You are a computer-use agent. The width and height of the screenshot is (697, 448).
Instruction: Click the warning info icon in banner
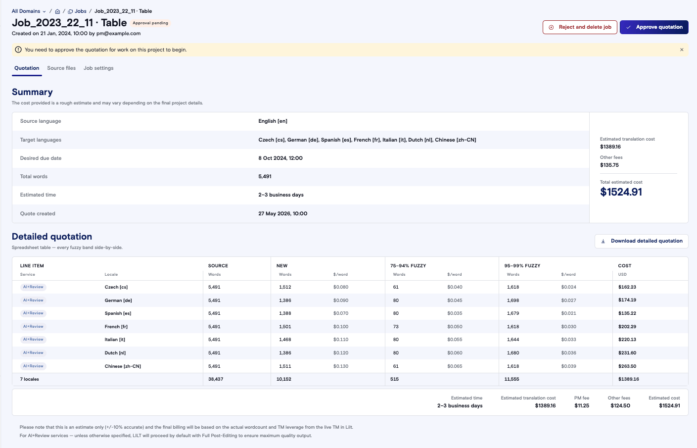tap(18, 50)
